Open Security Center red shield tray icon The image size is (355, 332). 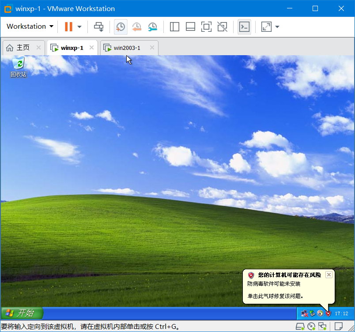(x=328, y=313)
